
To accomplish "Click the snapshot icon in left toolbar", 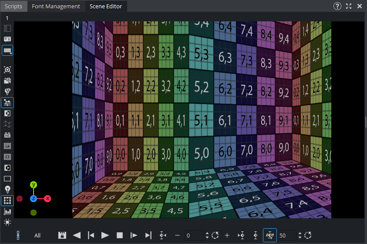I will [x=7, y=70].
